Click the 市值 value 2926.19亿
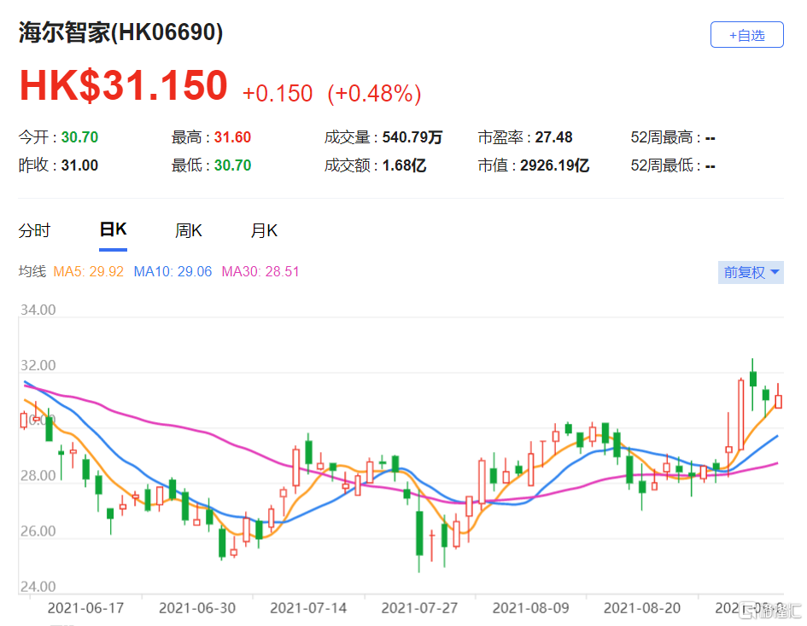 (554, 165)
